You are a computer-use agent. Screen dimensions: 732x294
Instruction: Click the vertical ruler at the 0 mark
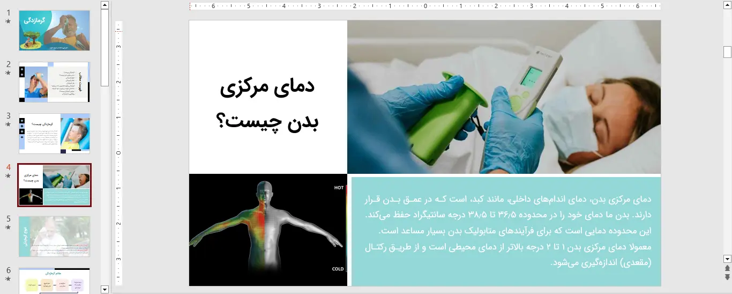point(119,152)
